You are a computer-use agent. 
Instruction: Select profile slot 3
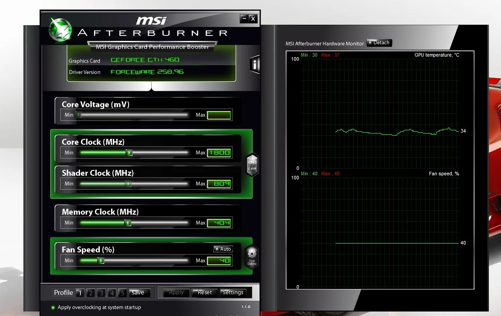101,293
